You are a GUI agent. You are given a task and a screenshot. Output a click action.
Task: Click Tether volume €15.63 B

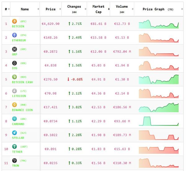click(x=122, y=149)
